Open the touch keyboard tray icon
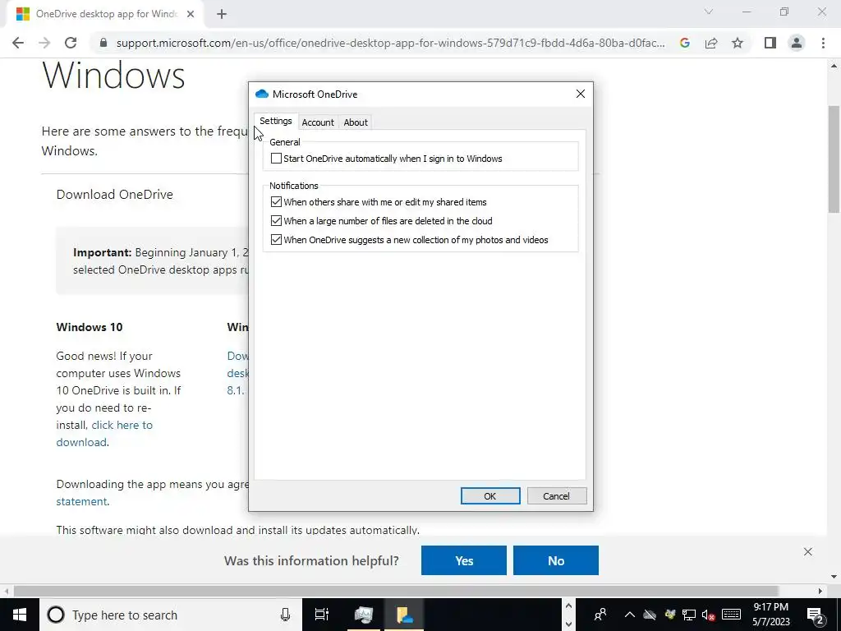Viewport: 841px width, 631px height. [731, 615]
